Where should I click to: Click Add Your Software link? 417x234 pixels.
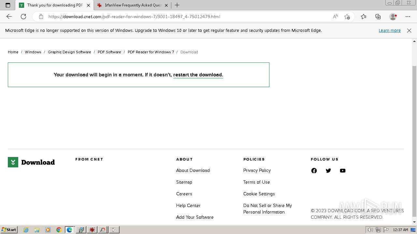(195, 217)
